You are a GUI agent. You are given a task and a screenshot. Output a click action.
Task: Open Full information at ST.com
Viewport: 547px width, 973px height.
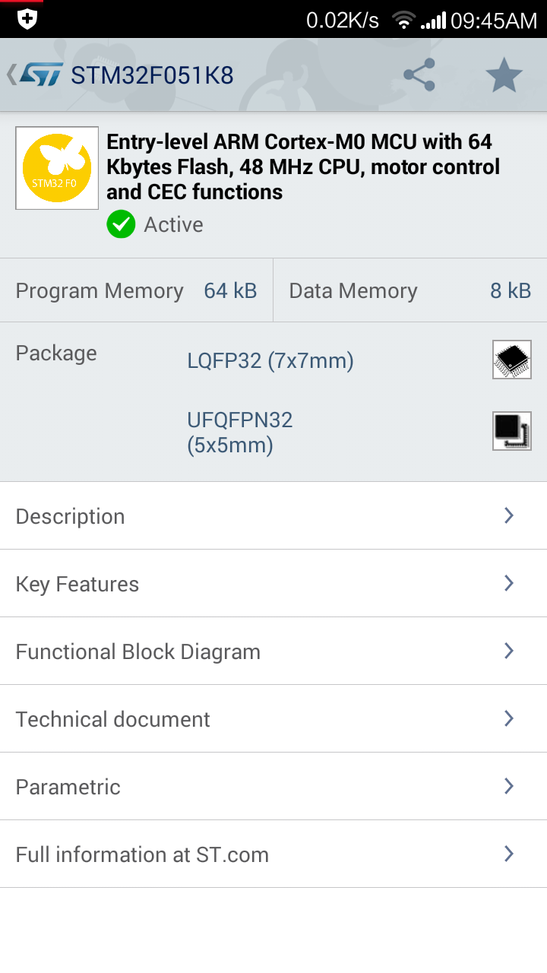point(273,854)
